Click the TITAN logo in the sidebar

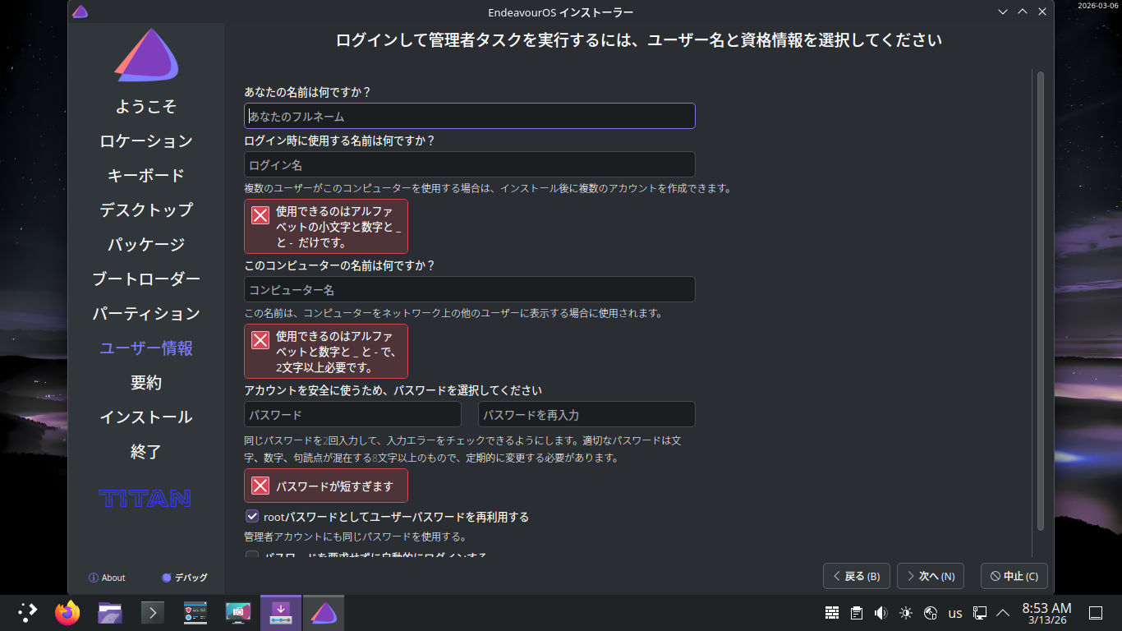[145, 499]
